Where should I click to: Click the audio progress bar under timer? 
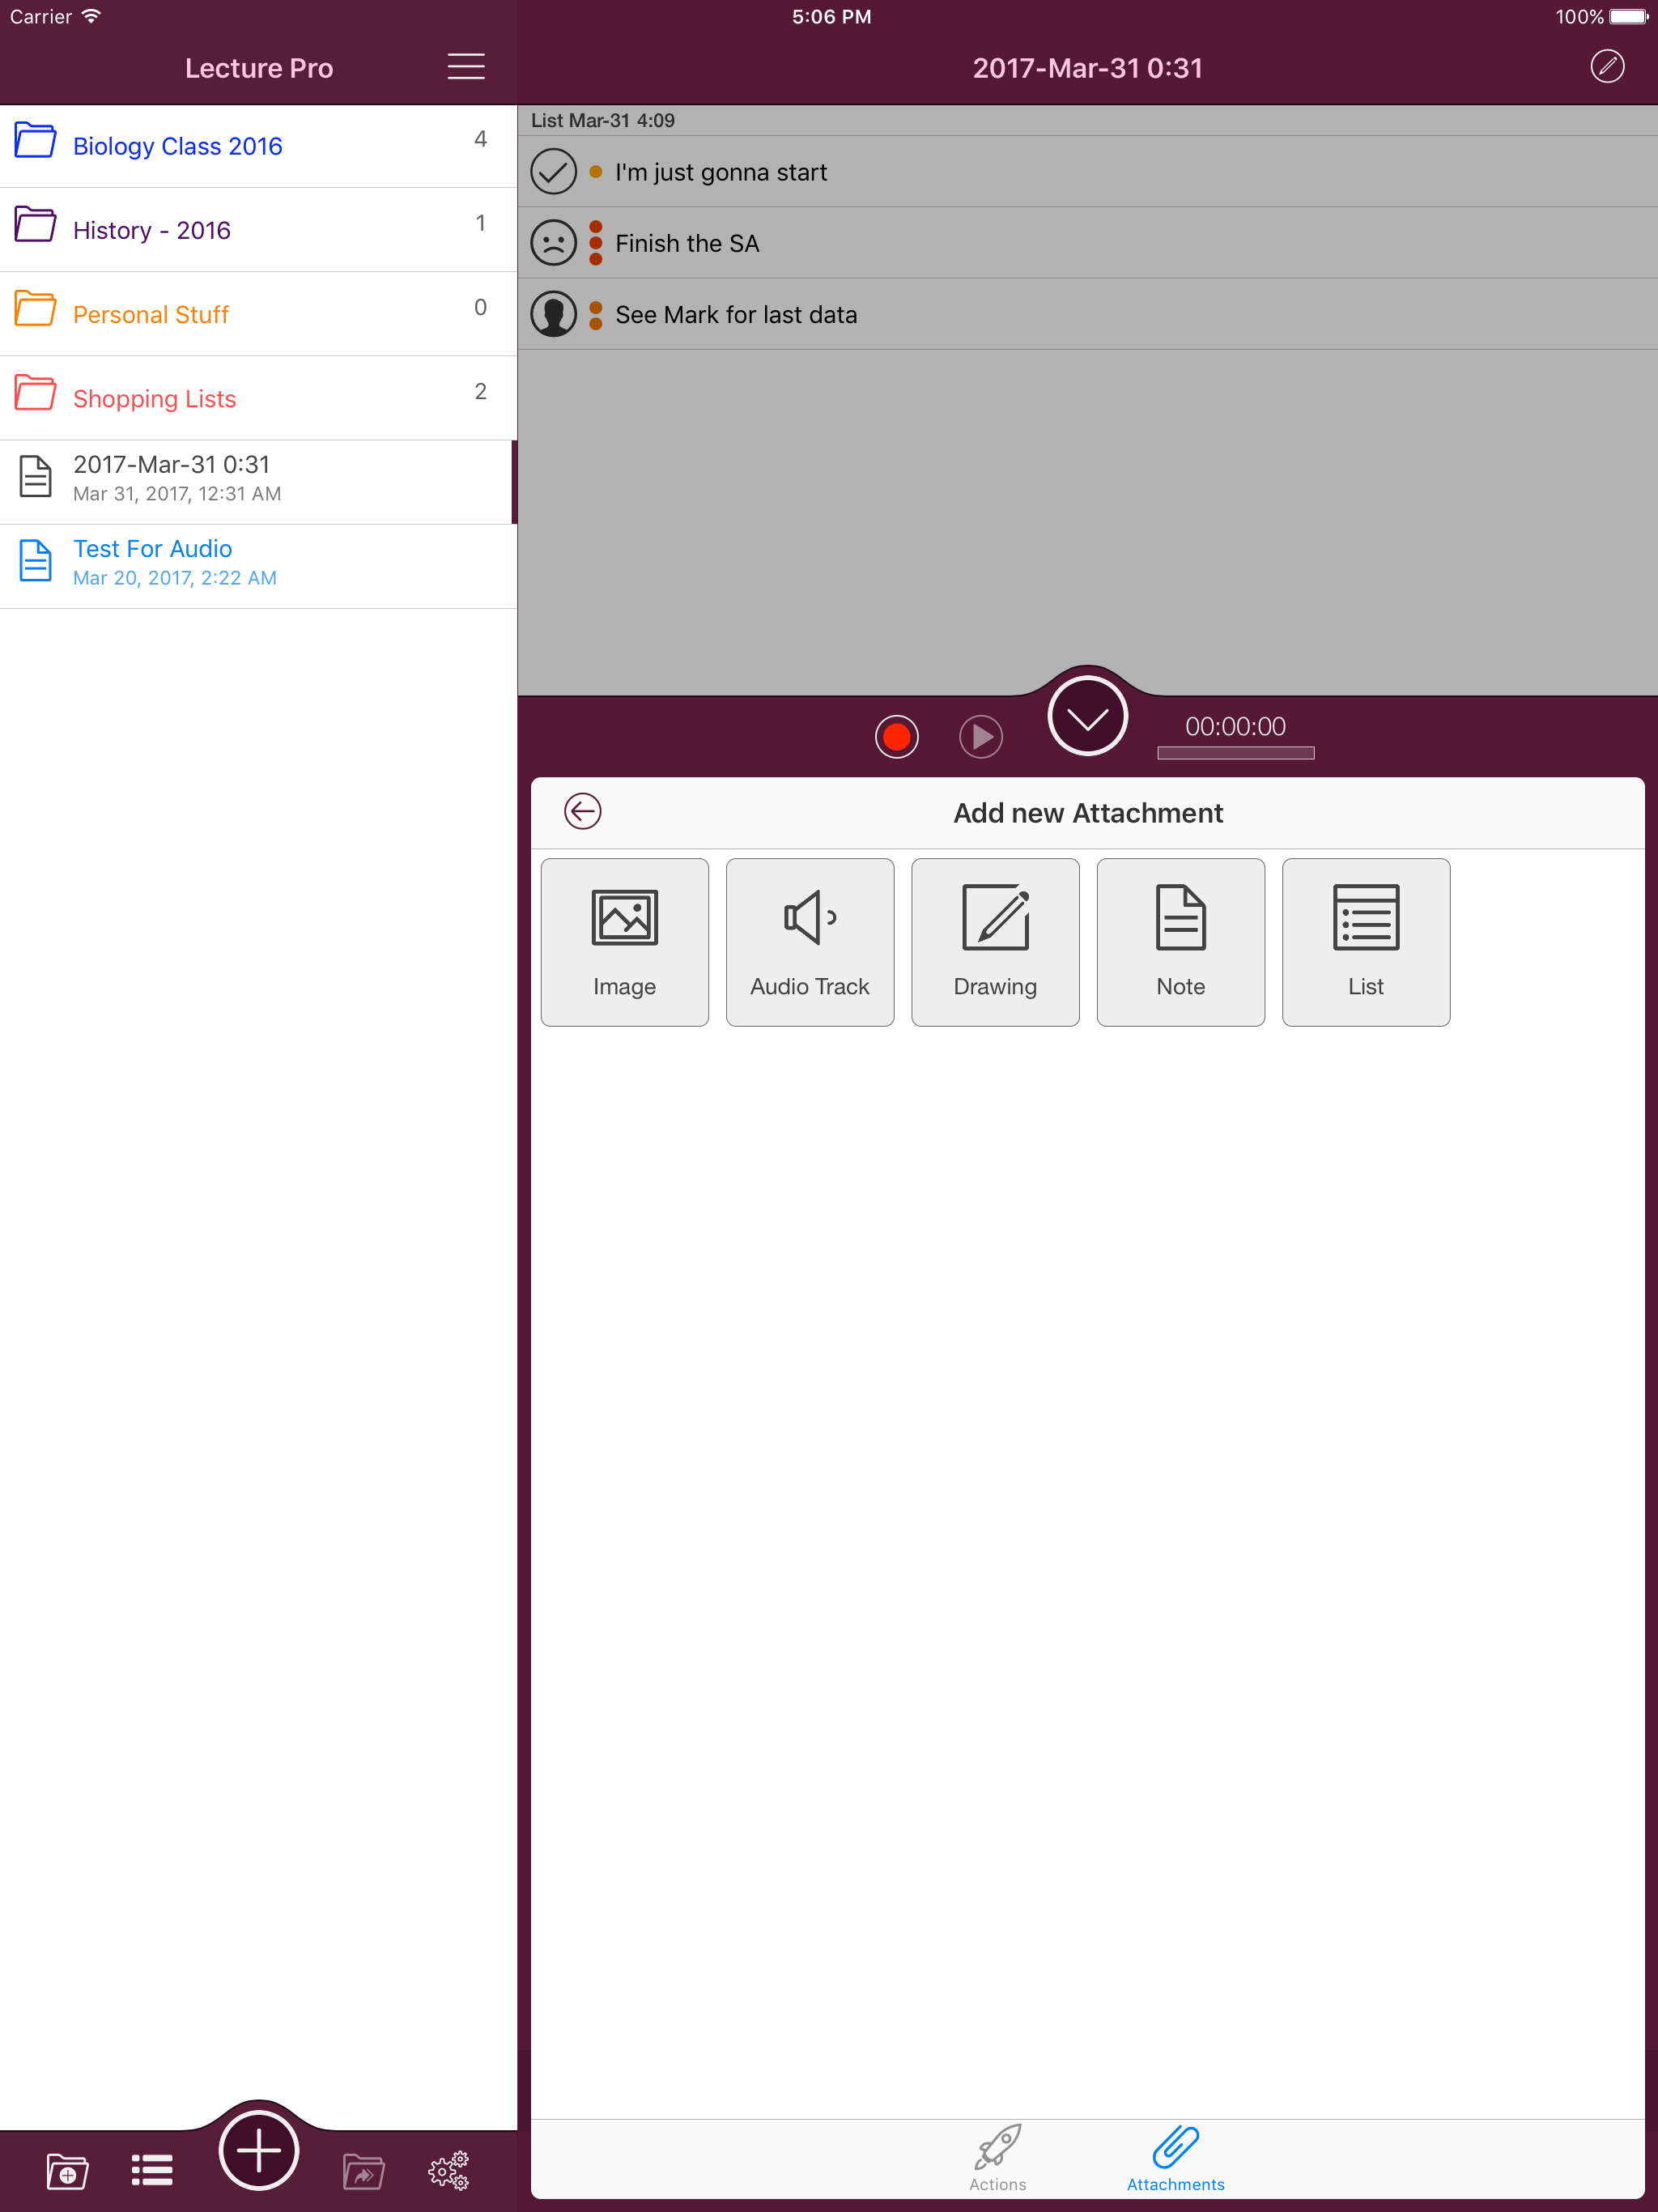1235,753
